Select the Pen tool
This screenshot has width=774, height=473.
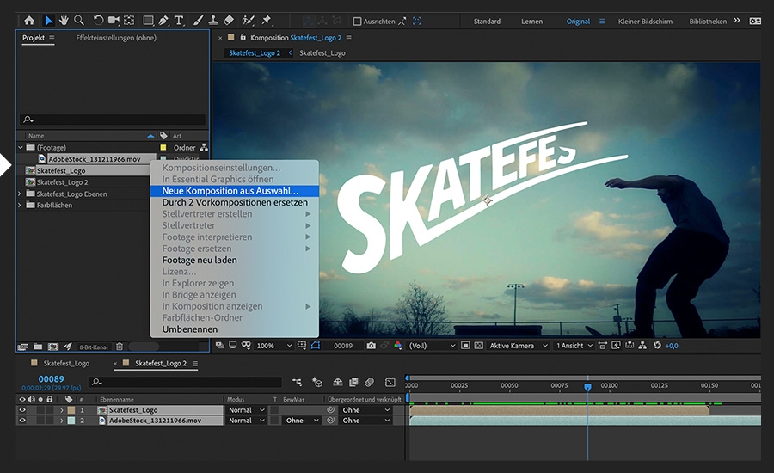pyautogui.click(x=163, y=21)
